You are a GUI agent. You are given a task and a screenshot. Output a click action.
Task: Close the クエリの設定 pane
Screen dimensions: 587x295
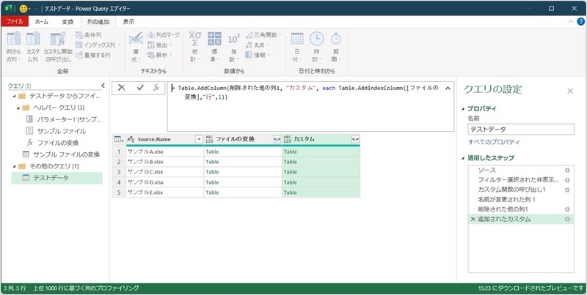[x=570, y=91]
